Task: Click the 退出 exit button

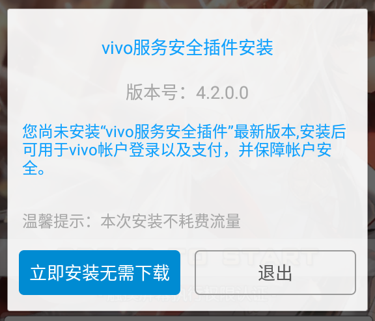Action: click(275, 272)
